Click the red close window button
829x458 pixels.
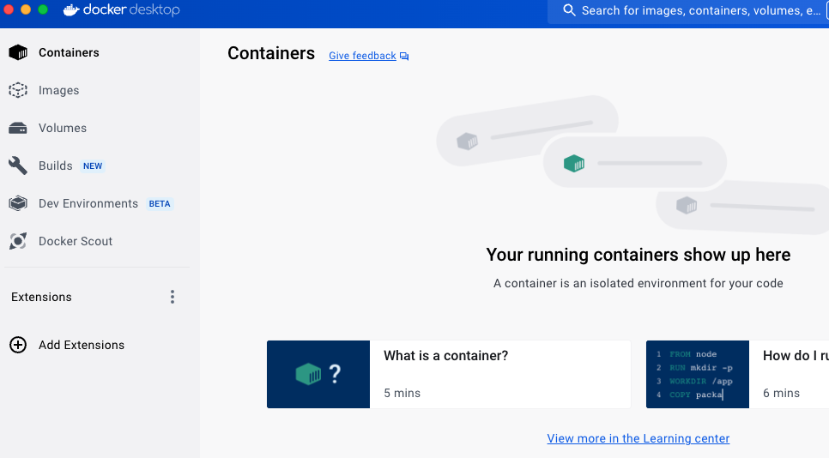point(8,9)
